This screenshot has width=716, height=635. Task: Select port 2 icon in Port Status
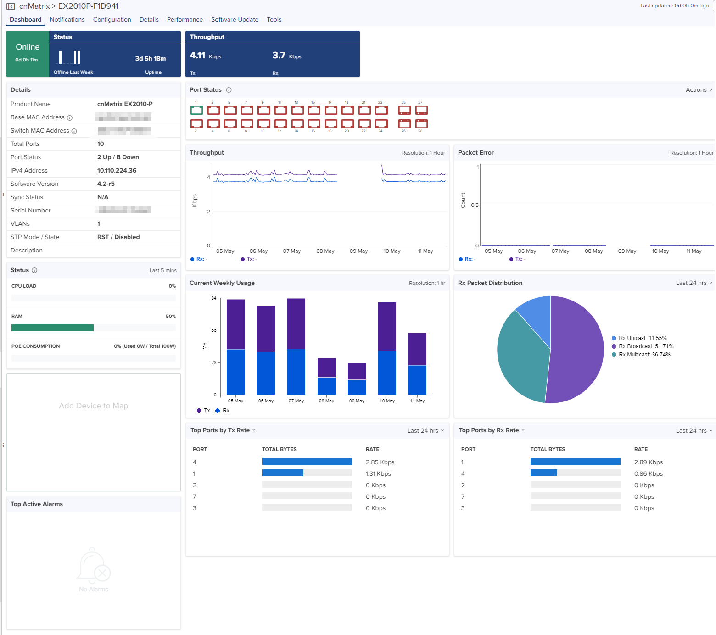tap(196, 124)
